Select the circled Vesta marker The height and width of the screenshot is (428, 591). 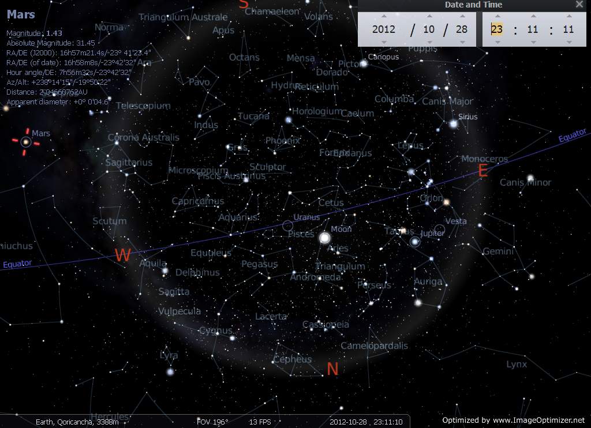click(440, 230)
